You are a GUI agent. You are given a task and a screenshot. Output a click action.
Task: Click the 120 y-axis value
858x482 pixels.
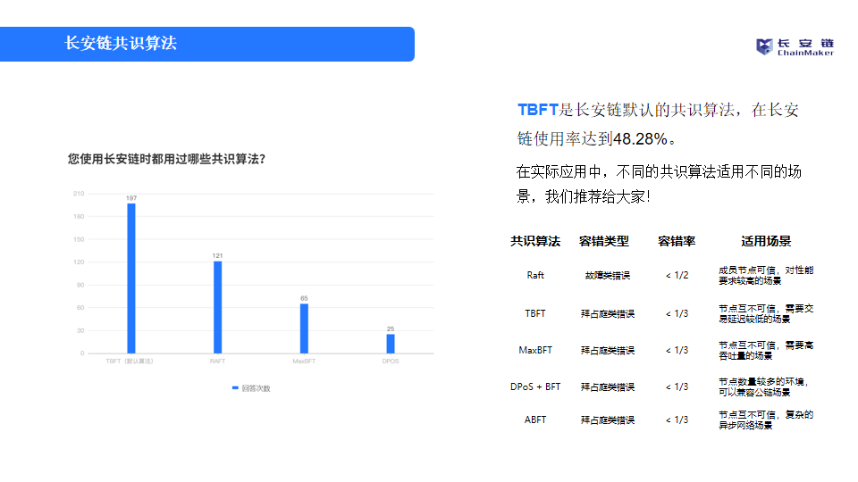click(x=79, y=262)
